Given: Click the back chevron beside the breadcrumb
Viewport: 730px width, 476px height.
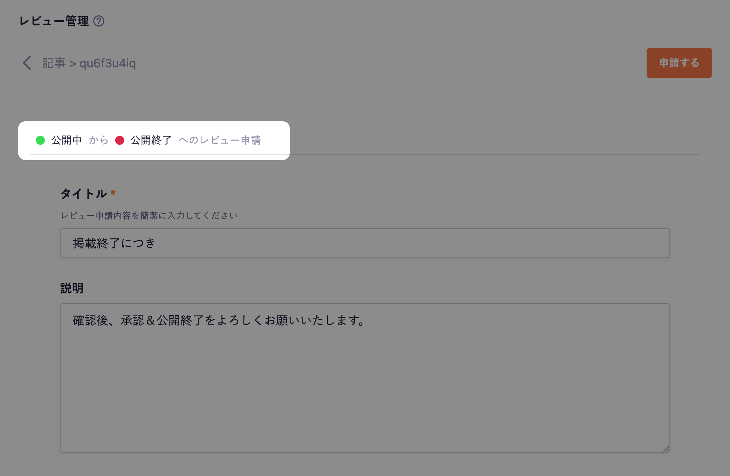Looking at the screenshot, I should [x=27, y=63].
